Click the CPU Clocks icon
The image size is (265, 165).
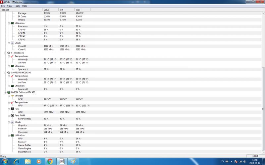pyautogui.click(x=12, y=43)
